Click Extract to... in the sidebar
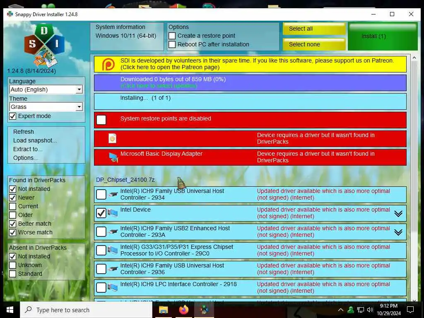The height and width of the screenshot is (318, 424). pos(28,149)
